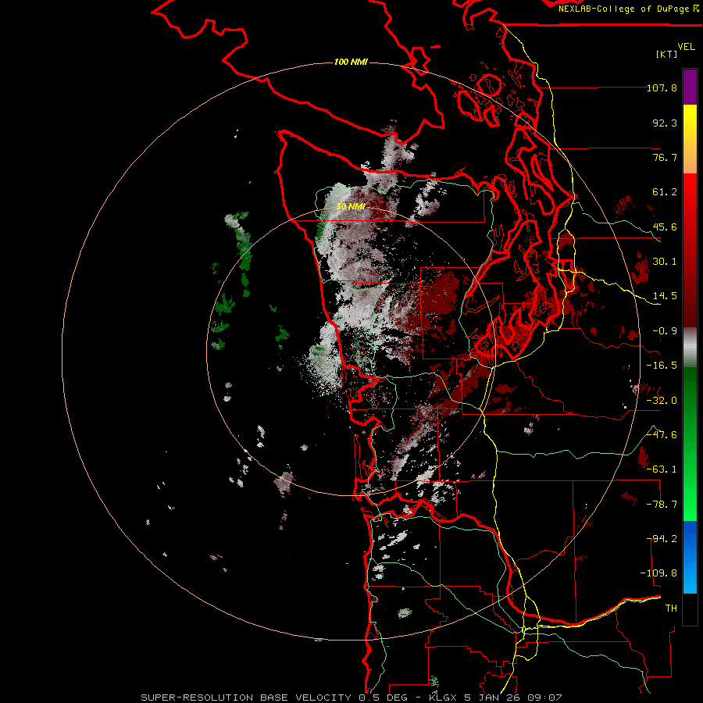This screenshot has height=703, width=703.
Task: Click the 09:07 timestamp in caption
Action: coord(544,698)
